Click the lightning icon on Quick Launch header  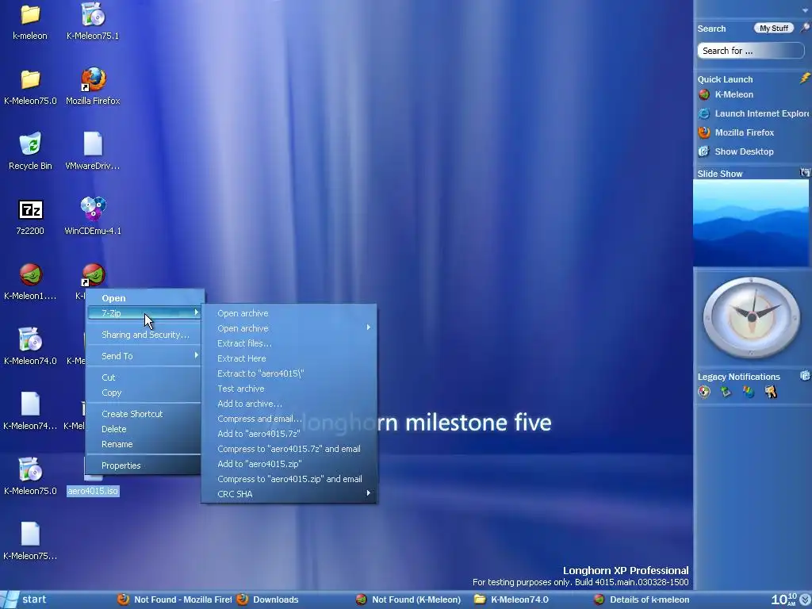(805, 79)
